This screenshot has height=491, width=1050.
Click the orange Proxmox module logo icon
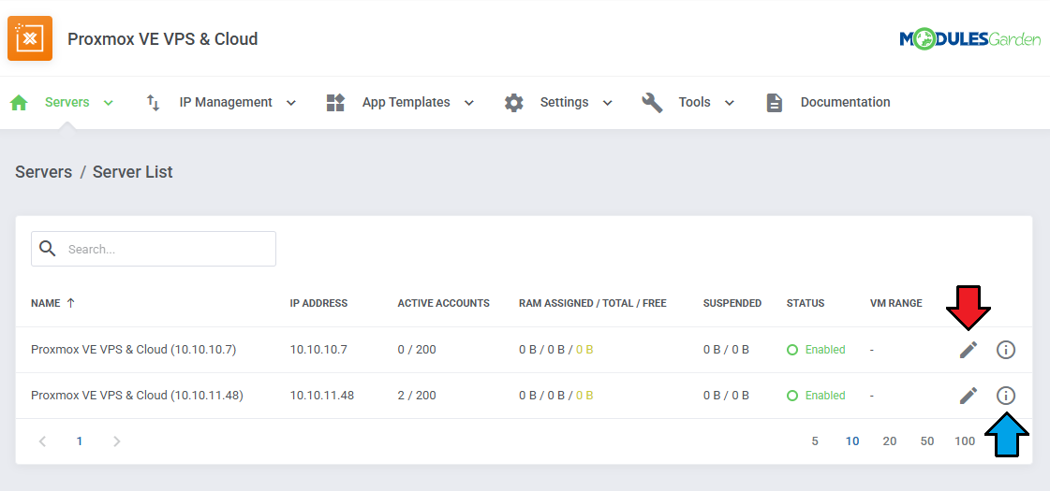coord(30,38)
